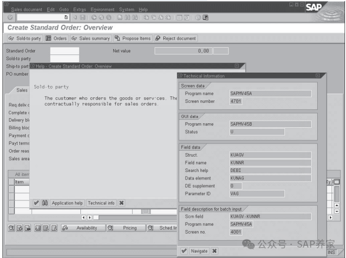Click the Sold-to party input field
Image resolution: width=346 pixels, height=258 pixels.
coord(65,59)
